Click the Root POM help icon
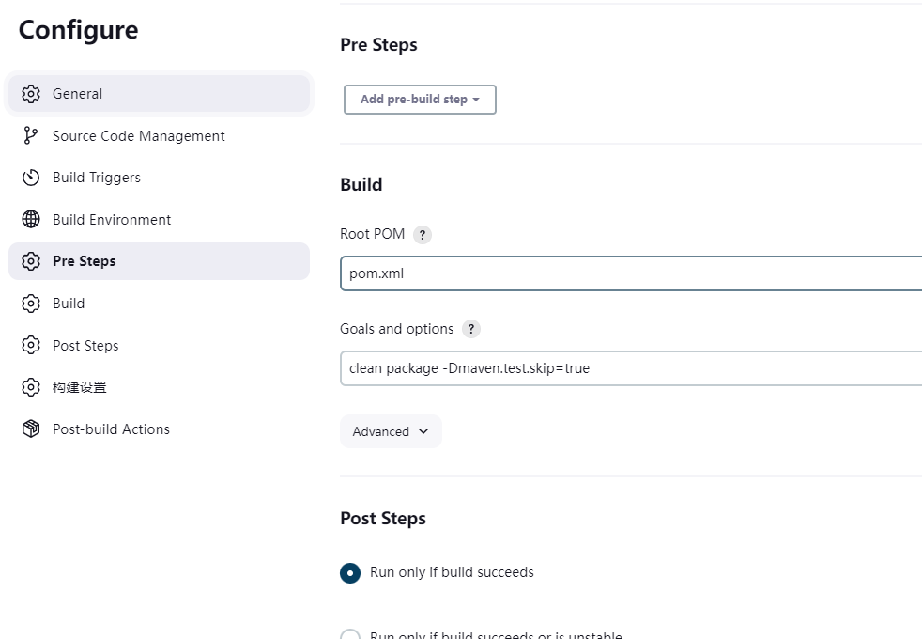Viewport: 922px width, 639px height. tap(423, 235)
